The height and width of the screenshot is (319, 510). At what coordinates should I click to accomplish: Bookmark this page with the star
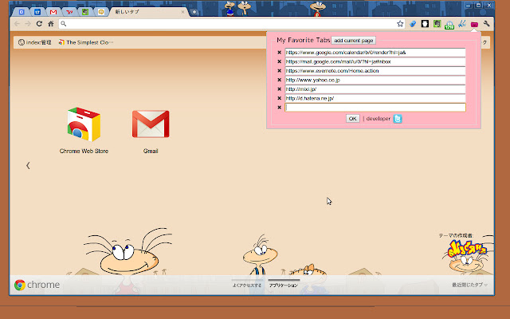(x=400, y=24)
